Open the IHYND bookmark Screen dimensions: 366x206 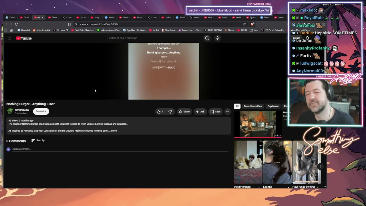242,30
